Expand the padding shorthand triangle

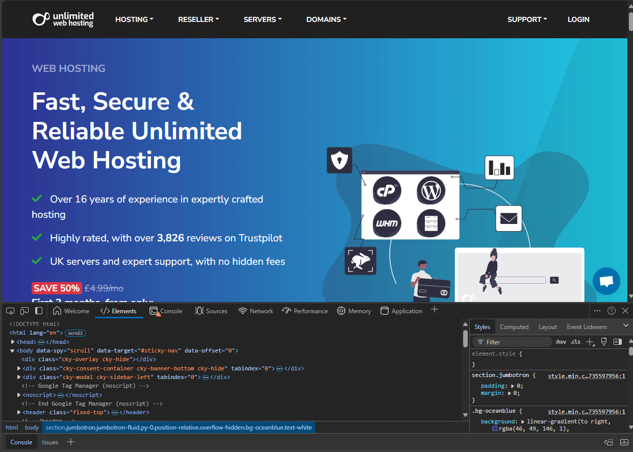click(513, 386)
